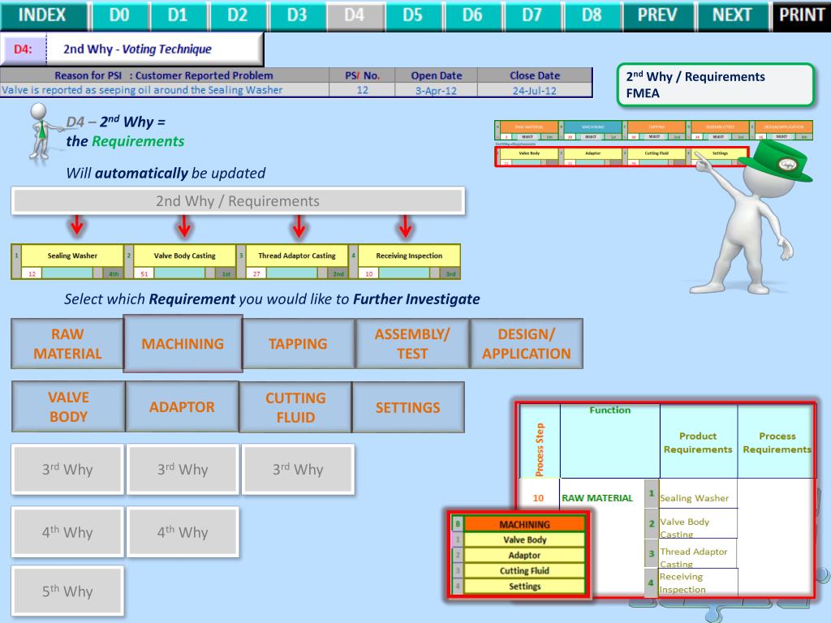Select Adaptor in the MACHINING list
Screen dimensions: 831x623
[x=525, y=555]
